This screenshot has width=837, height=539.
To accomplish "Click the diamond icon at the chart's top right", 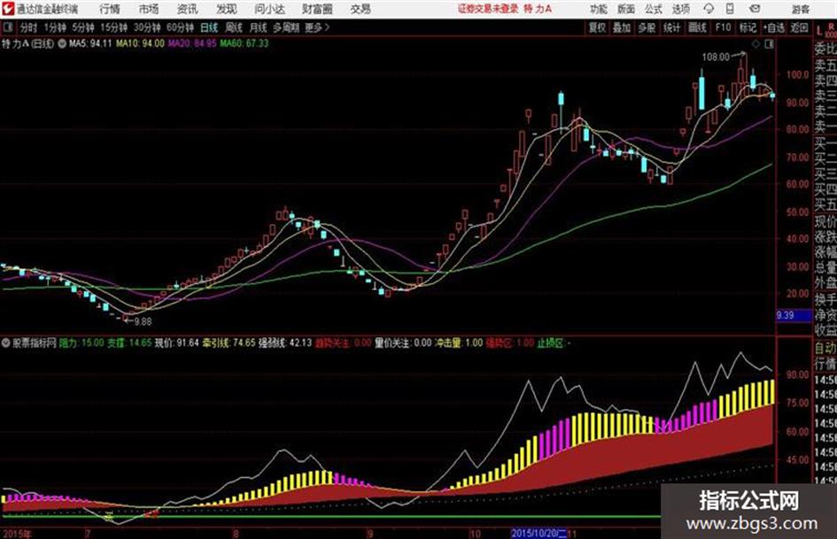I will coord(756,44).
